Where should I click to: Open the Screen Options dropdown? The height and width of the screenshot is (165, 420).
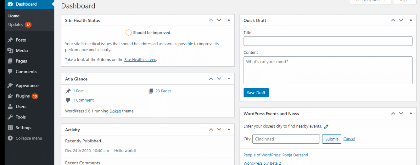(370, 2)
